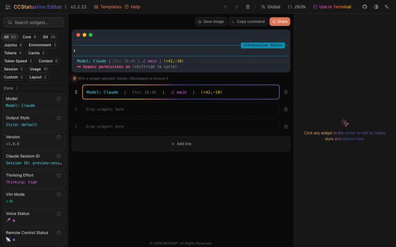Select the Tokens category filter

click(x=13, y=53)
